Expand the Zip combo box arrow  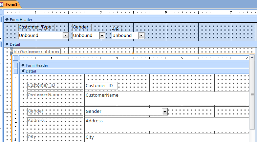[x=141, y=36]
